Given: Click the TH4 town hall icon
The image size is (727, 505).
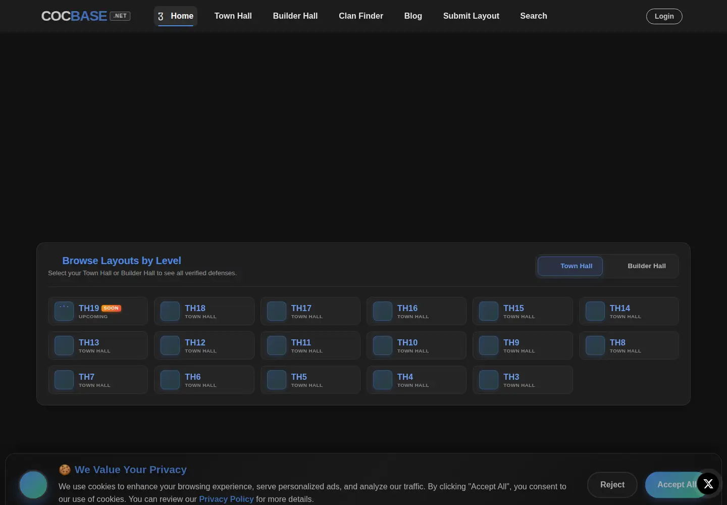Looking at the screenshot, I should tap(383, 380).
